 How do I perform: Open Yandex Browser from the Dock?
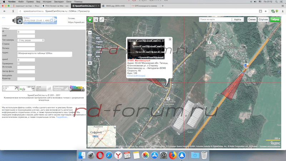coord(118,155)
